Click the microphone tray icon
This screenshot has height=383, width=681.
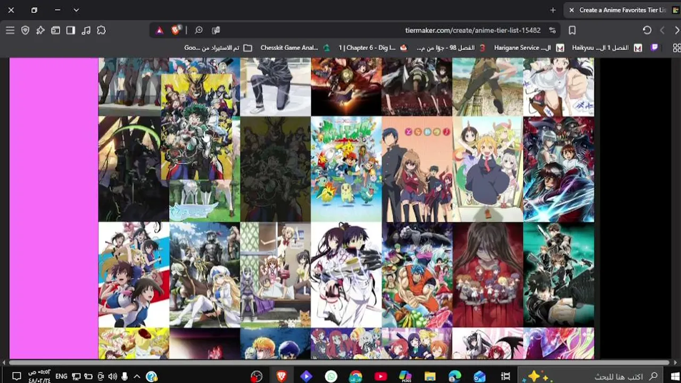124,376
